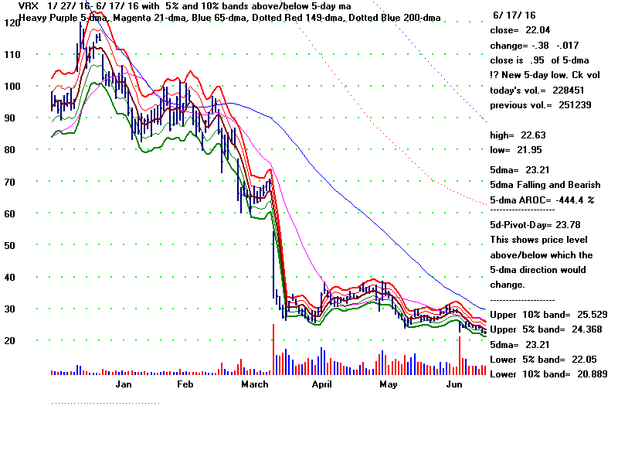Click the 5-dma AROC= -444.4 % reading

(x=542, y=199)
